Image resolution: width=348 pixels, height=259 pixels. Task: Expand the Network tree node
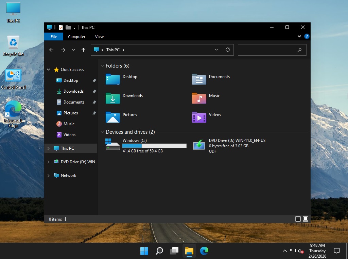[x=48, y=175]
